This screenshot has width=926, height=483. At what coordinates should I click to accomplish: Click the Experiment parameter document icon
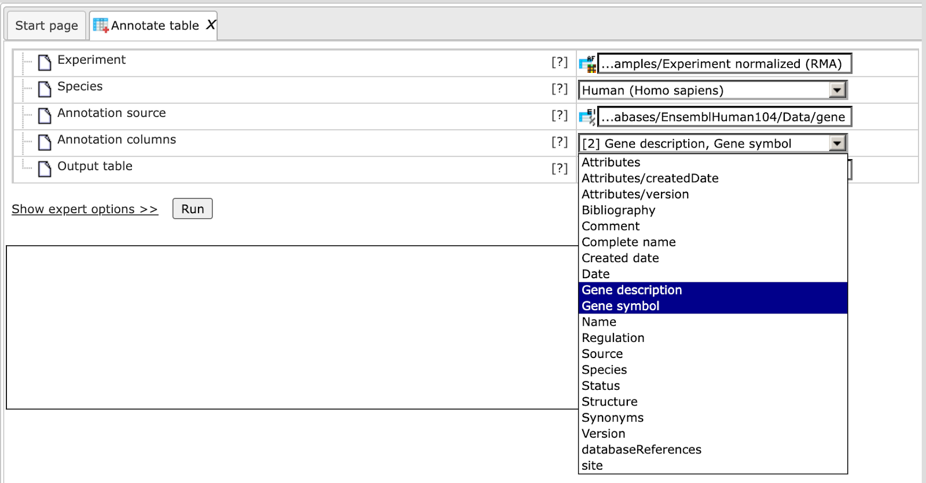tap(45, 62)
